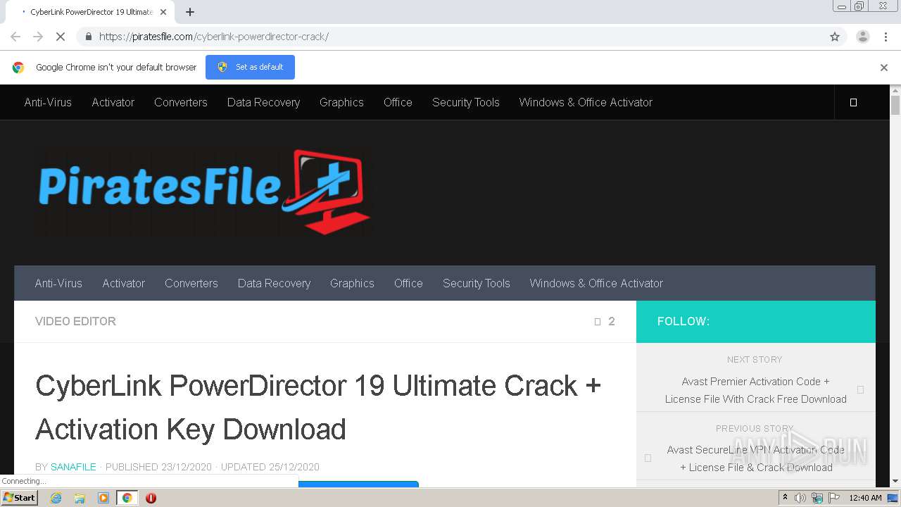Open Office in top black menu
Screen dimensions: 901x507
click(x=398, y=102)
